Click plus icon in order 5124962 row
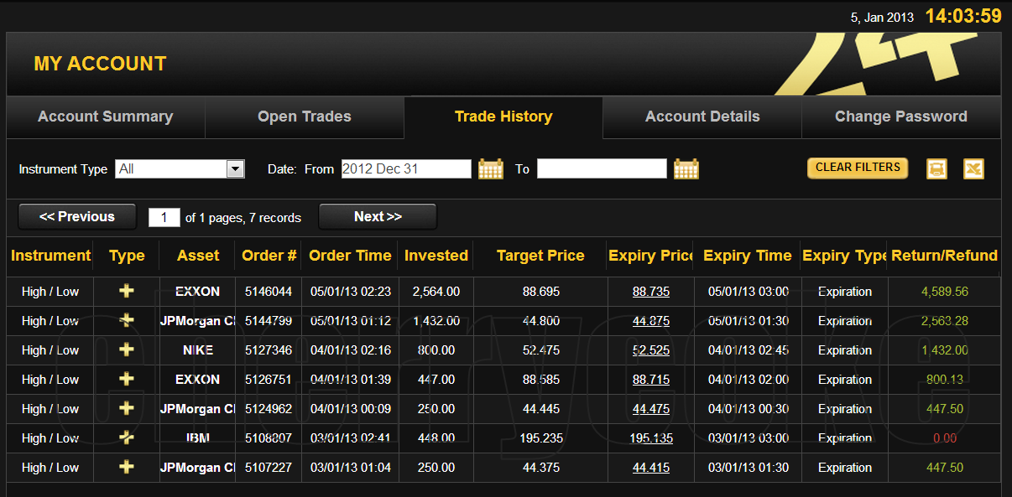Screen dimensions: 1012x497 click(127, 408)
